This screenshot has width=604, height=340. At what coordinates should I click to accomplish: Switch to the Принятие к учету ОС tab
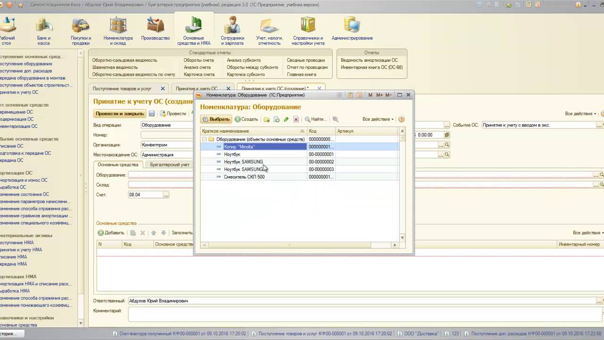pos(197,88)
